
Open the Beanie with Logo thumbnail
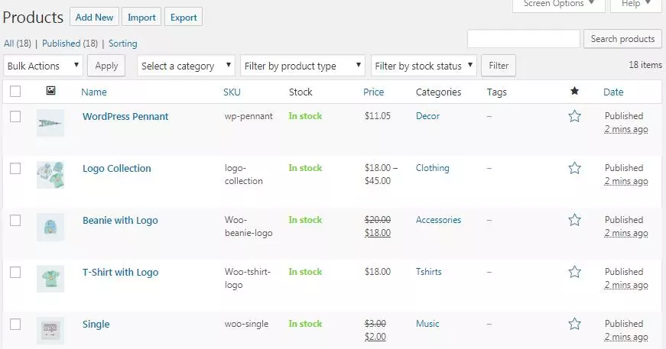(50, 227)
